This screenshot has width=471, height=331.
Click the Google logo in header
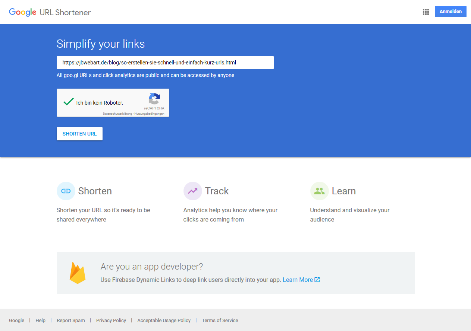(22, 12)
